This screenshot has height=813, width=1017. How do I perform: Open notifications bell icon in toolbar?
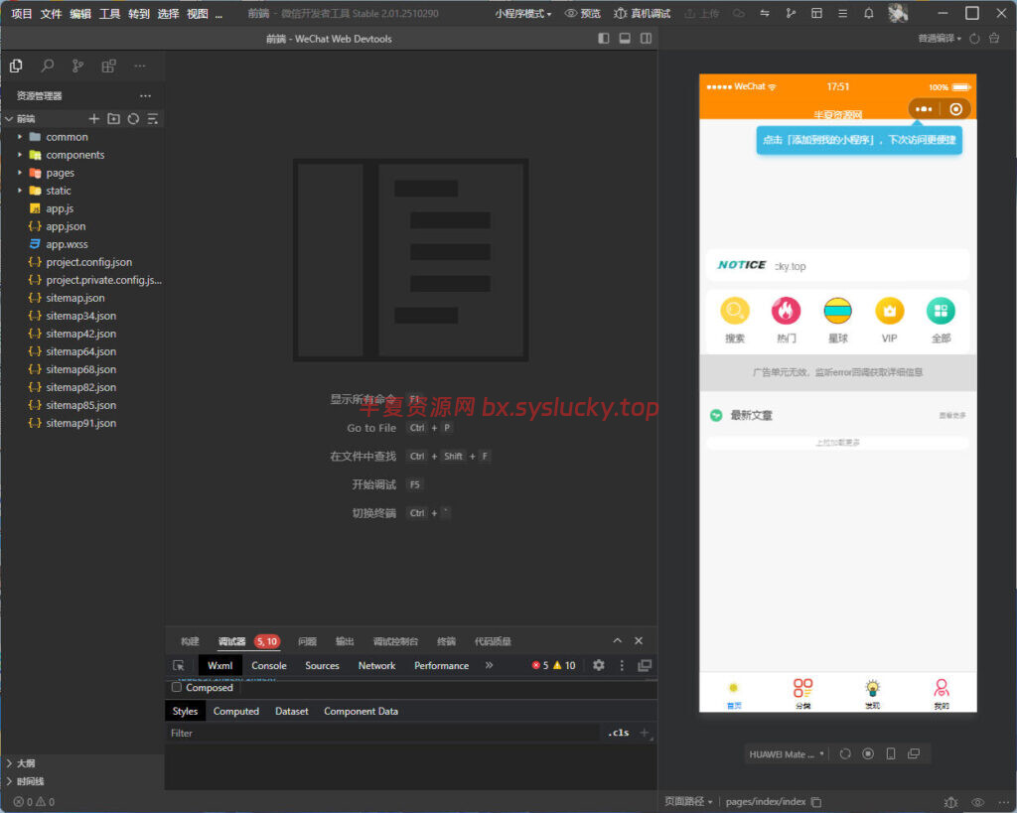(x=868, y=13)
